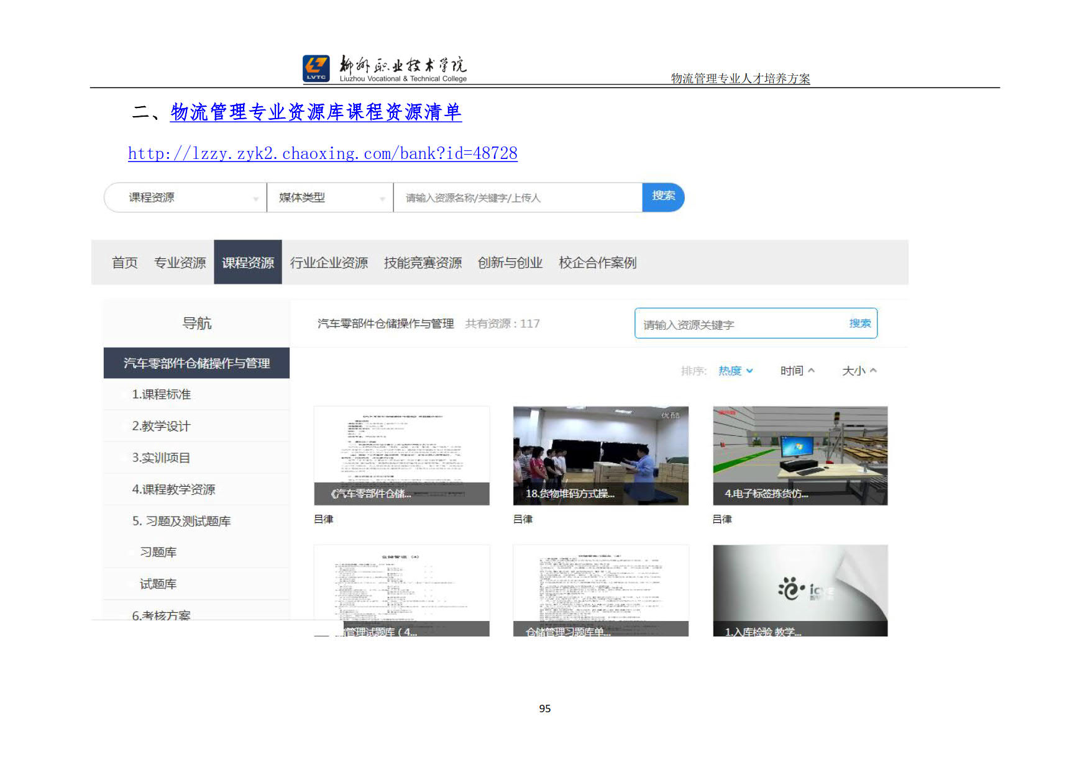Click 搜索 in the resource keyword box
The width and height of the screenshot is (1090, 770).
click(x=859, y=324)
